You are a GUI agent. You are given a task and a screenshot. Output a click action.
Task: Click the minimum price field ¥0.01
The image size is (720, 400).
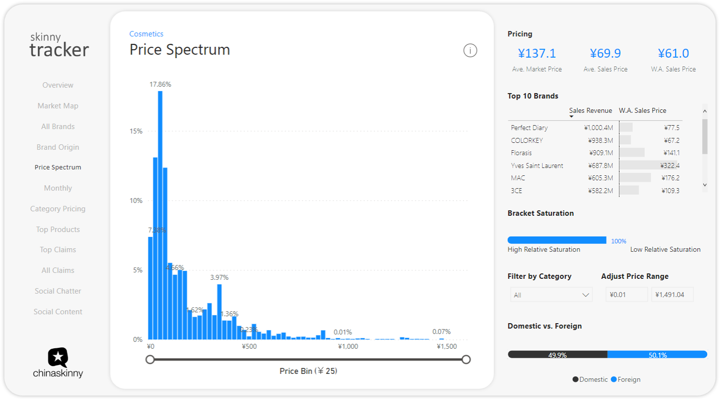coord(627,295)
